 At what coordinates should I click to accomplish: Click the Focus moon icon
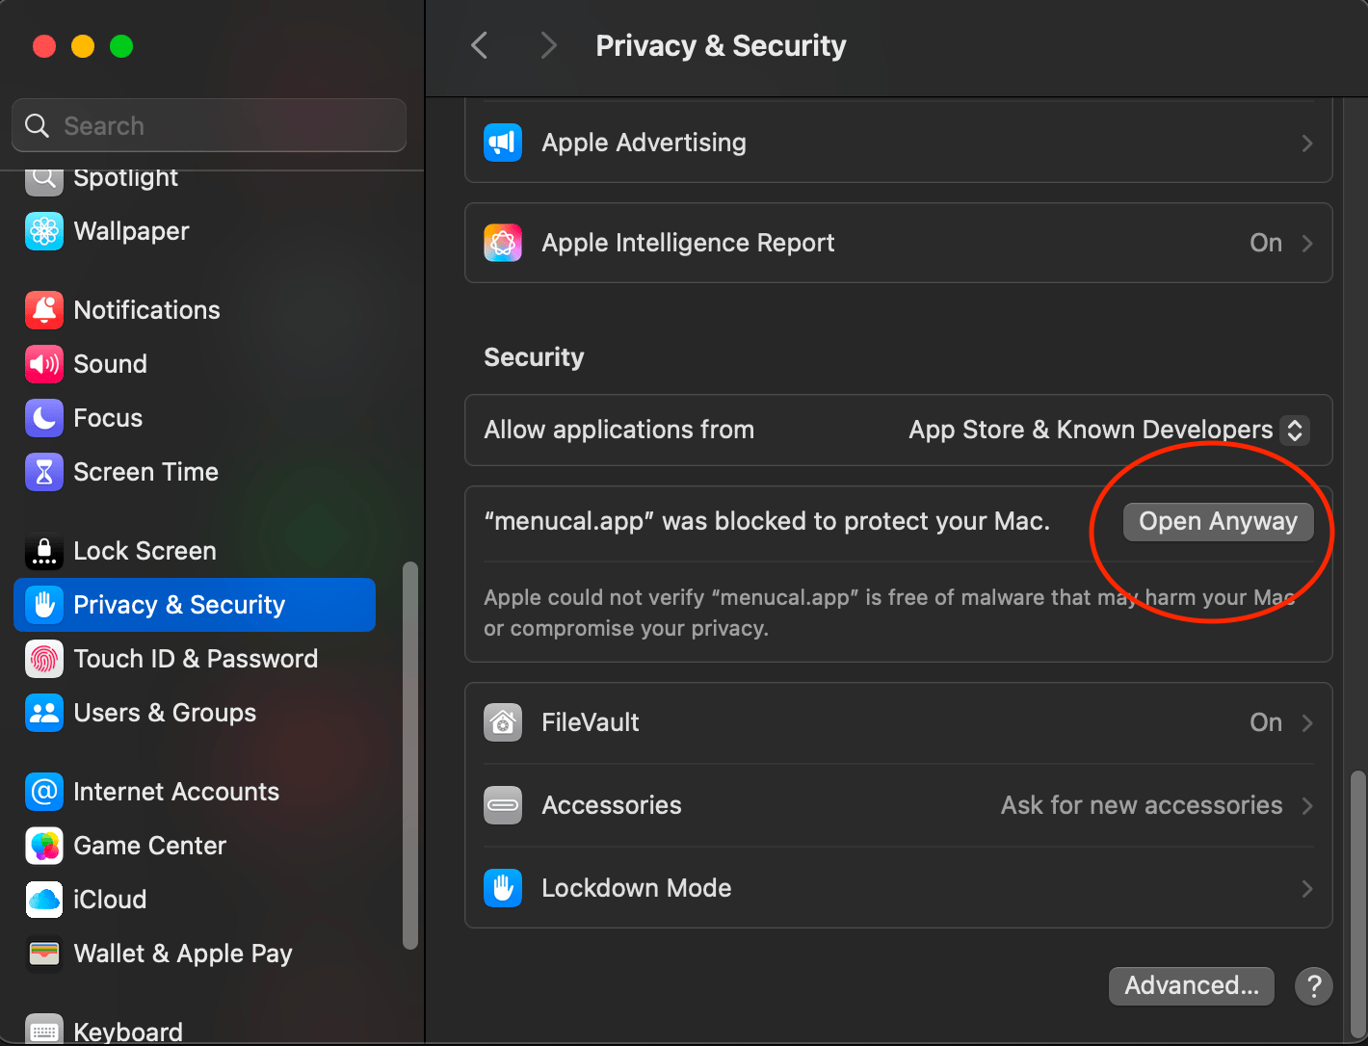point(44,418)
